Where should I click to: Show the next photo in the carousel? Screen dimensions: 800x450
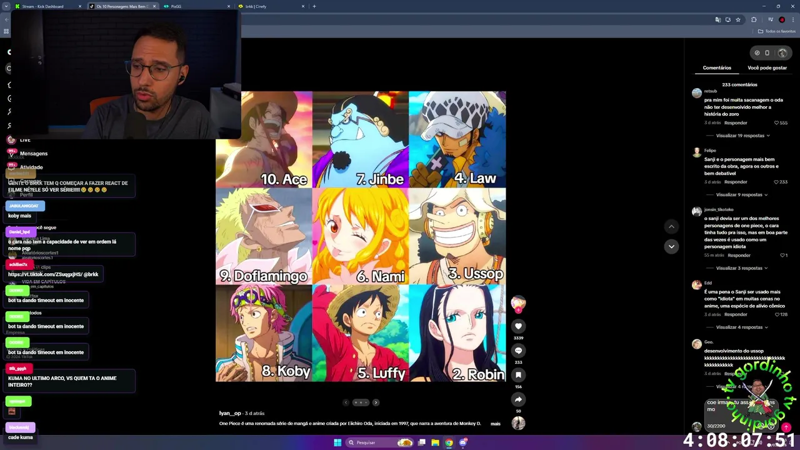[376, 402]
